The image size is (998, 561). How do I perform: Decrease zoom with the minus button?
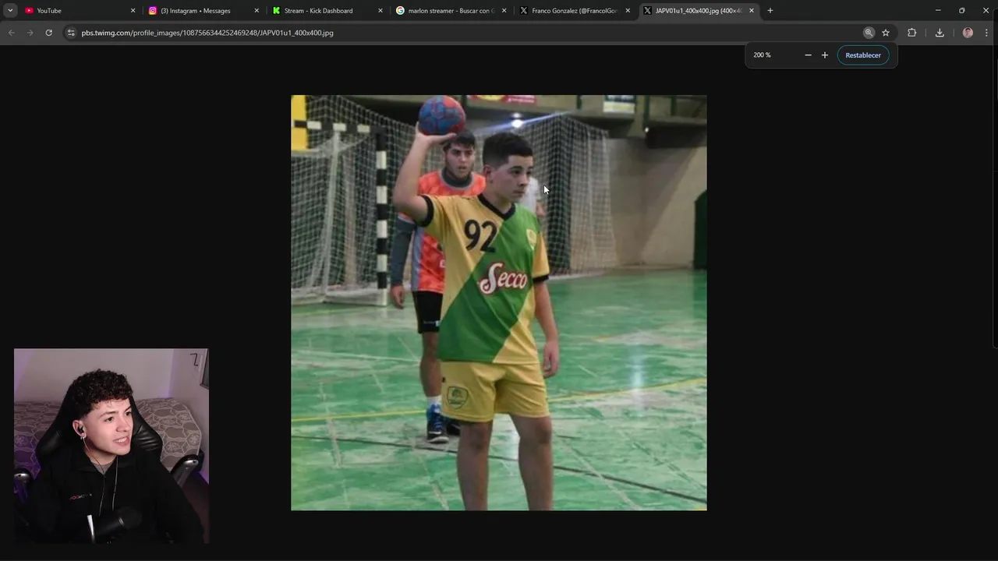(808, 55)
